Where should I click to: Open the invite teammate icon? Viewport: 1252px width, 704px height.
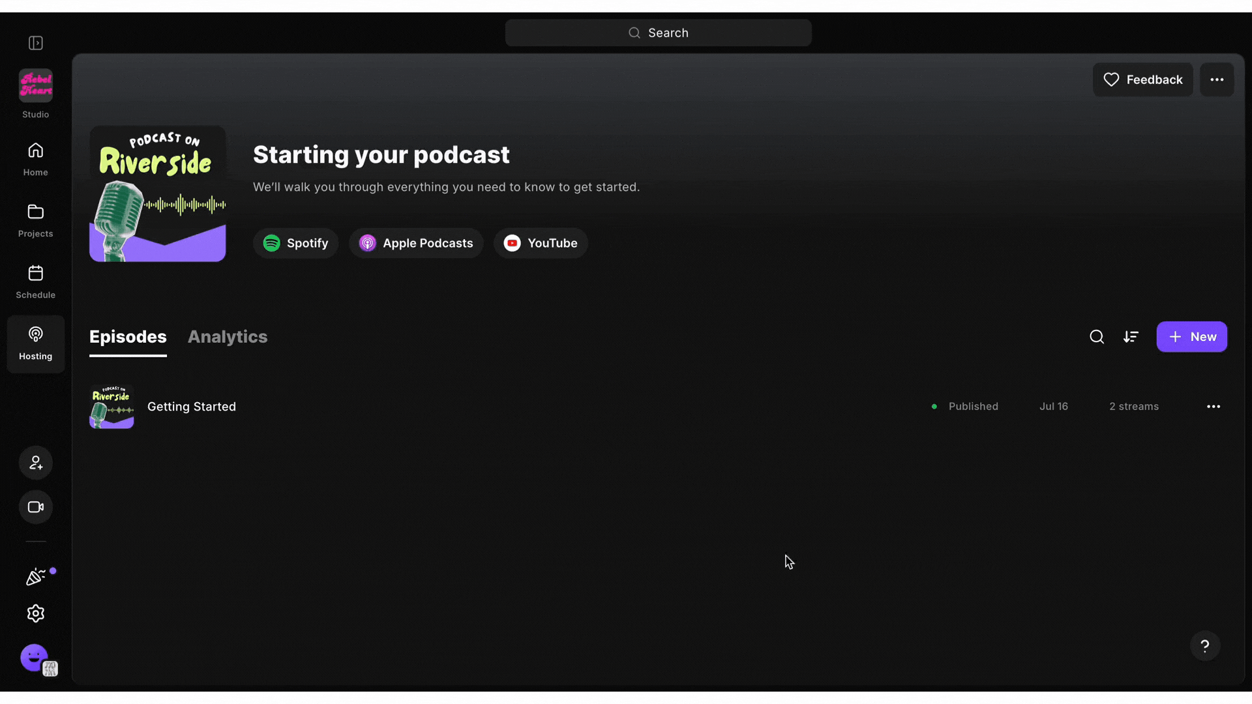point(35,463)
